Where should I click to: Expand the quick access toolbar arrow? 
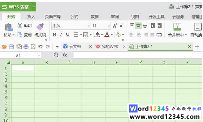pyautogui.click(x=57, y=47)
